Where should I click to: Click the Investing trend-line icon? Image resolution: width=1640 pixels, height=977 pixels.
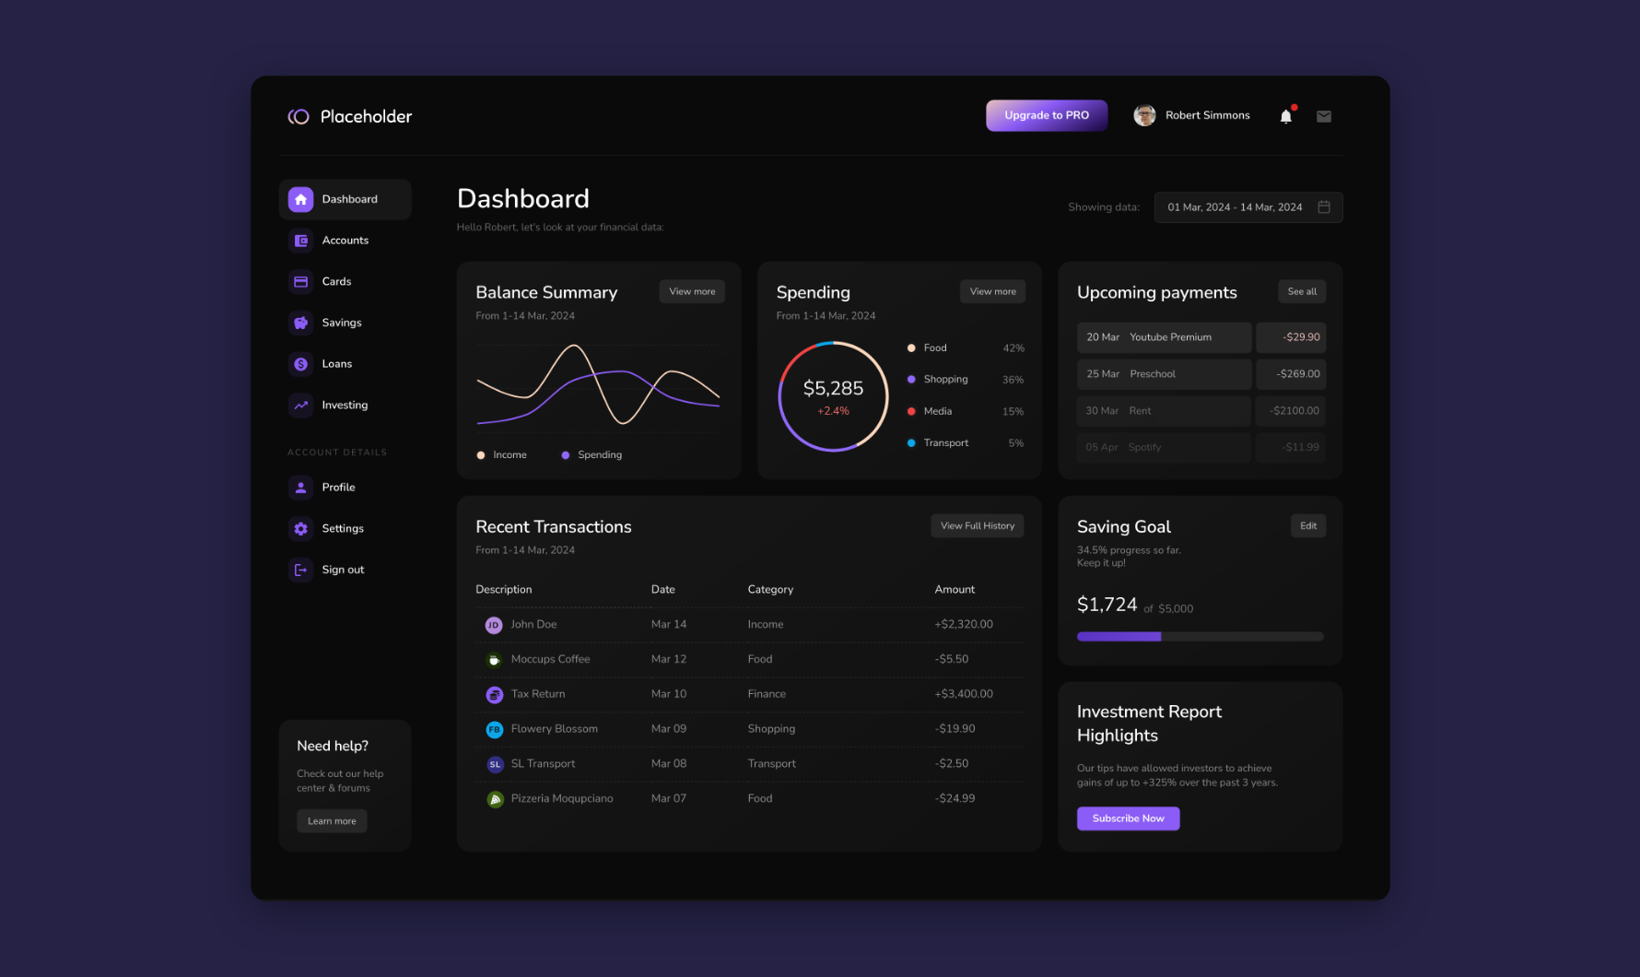(x=300, y=405)
